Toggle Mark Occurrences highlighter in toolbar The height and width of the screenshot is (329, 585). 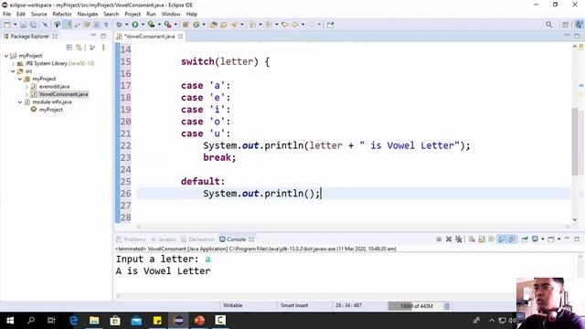(x=68, y=25)
